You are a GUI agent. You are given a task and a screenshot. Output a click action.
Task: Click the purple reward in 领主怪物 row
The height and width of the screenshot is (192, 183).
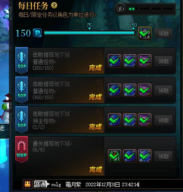coord(145,120)
